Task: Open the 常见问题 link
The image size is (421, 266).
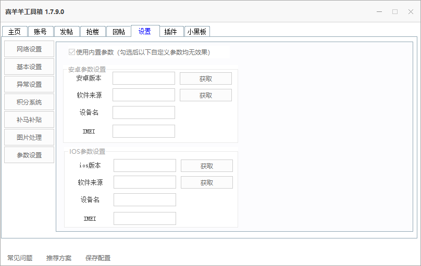Action: 20,258
